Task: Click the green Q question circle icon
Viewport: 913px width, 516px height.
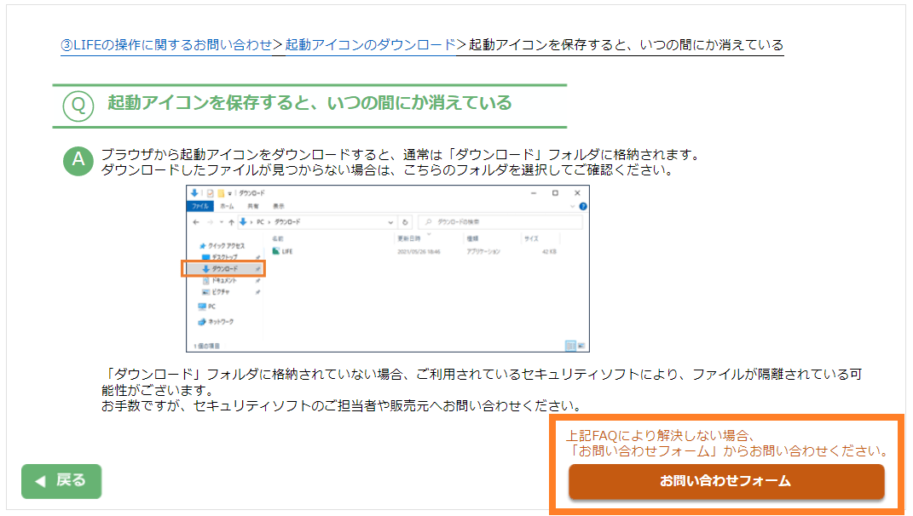Action: coord(78,105)
